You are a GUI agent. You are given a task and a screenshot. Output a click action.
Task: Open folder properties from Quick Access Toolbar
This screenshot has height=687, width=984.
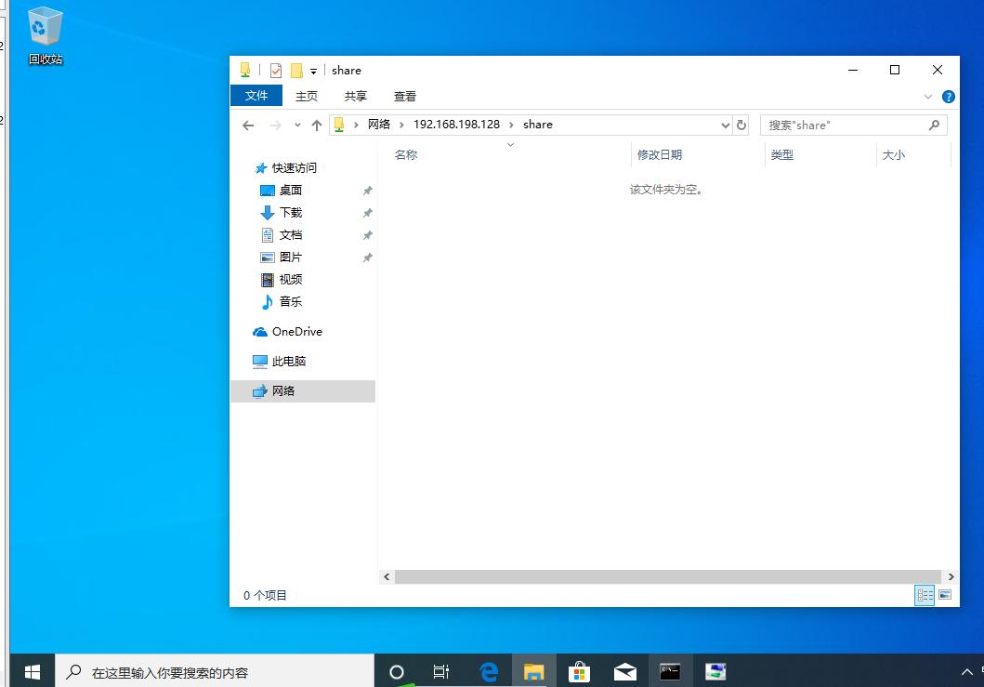click(x=275, y=70)
